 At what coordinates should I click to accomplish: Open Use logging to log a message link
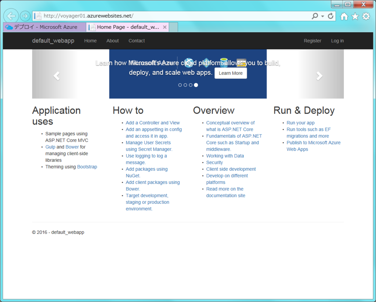pyautogui.click(x=146, y=159)
